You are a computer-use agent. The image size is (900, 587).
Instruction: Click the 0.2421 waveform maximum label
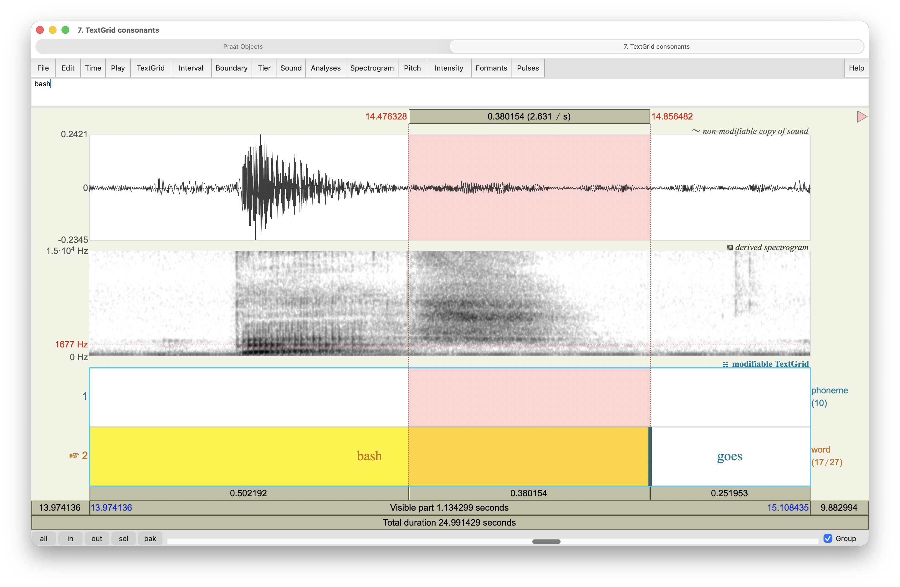[x=74, y=134]
